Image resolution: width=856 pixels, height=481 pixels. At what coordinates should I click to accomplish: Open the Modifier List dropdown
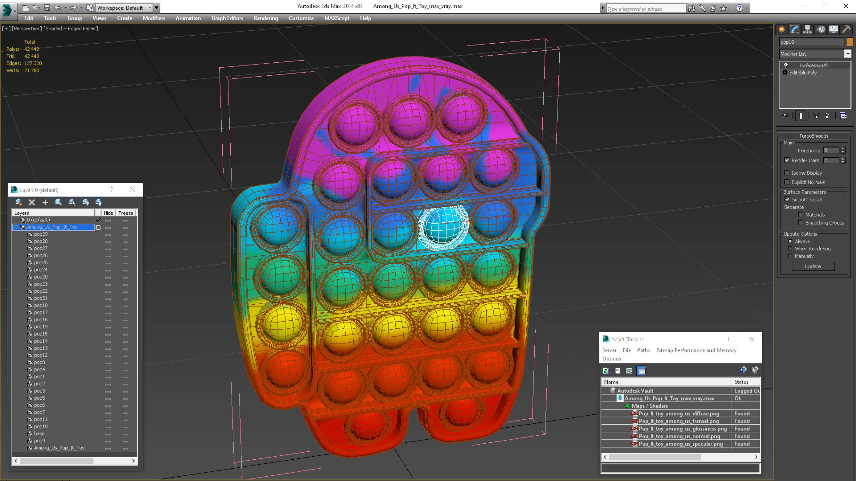tap(848, 54)
